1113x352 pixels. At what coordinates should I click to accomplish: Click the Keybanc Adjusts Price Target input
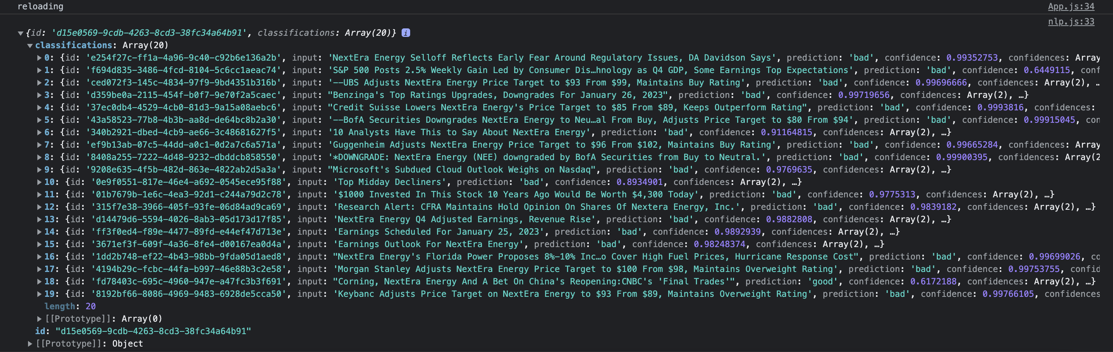572,294
